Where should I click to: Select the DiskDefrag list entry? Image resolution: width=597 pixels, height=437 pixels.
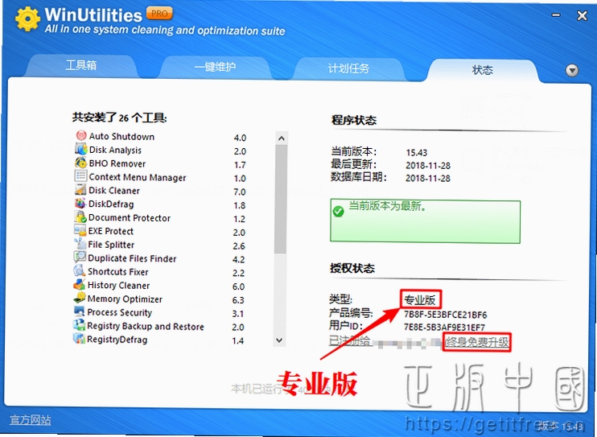click(160, 204)
